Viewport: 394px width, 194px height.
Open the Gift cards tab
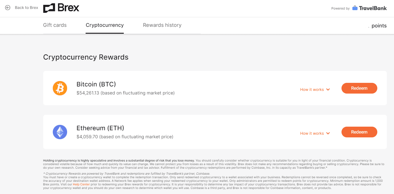pyautogui.click(x=55, y=25)
